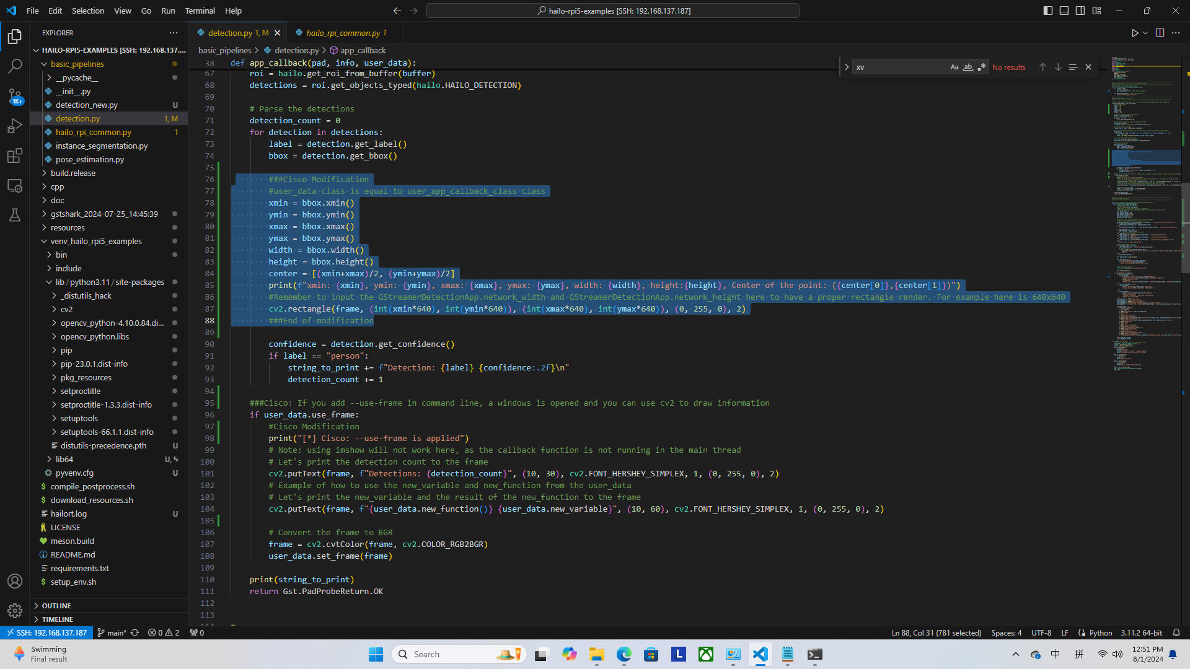Open the Testing flask view
Screen dimensions: 1190x669
click(15, 215)
